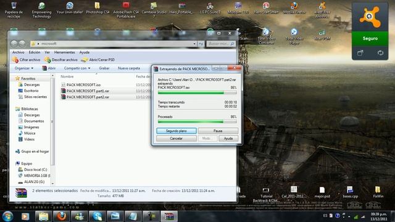Click the Pausa button in extraction dialog
Viewport: 395px width, 222px height.
218,131
